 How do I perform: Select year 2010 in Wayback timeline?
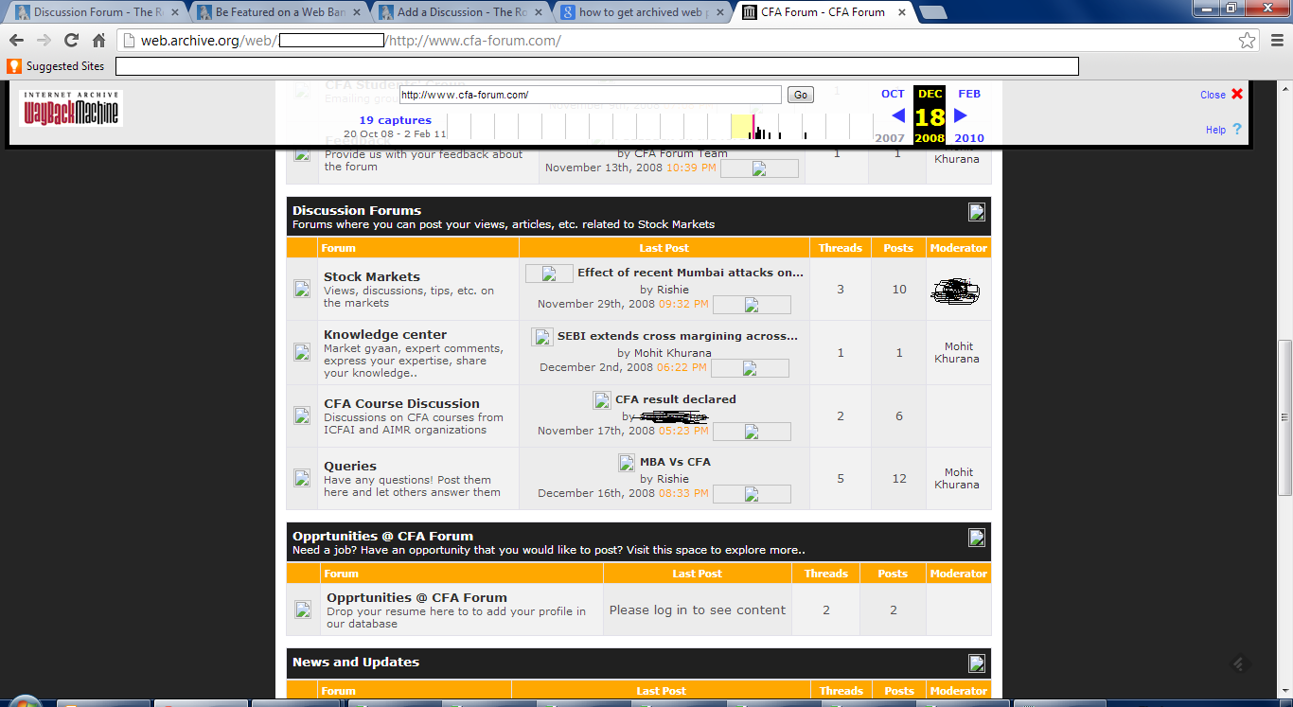969,138
